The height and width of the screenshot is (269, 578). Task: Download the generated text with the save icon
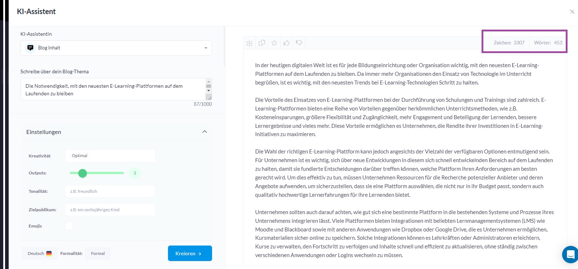tap(249, 43)
